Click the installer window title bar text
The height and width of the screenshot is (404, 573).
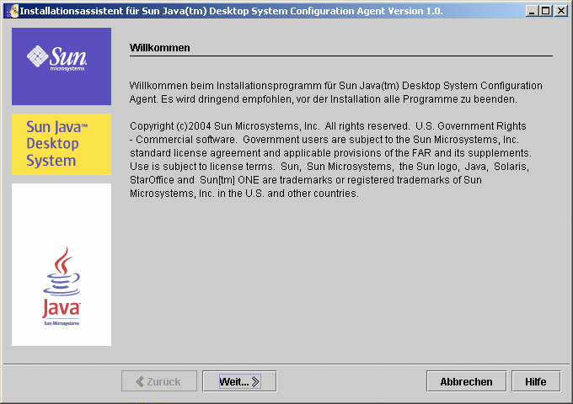click(x=231, y=11)
